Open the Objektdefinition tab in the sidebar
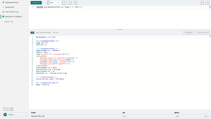The width and height of the screenshot is (211, 119). click(x=14, y=2)
